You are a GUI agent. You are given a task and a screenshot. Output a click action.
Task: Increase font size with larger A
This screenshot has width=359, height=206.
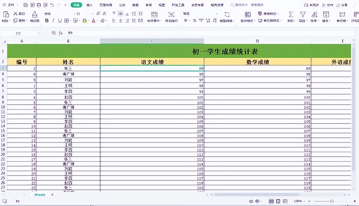tap(98, 13)
